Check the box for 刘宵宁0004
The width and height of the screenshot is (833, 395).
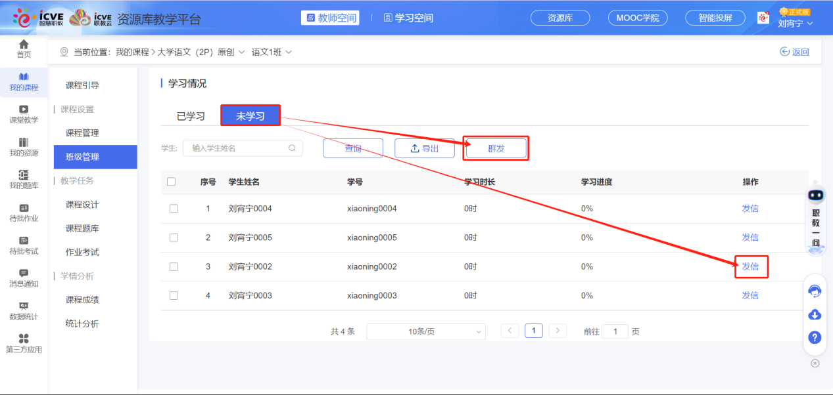tap(174, 209)
